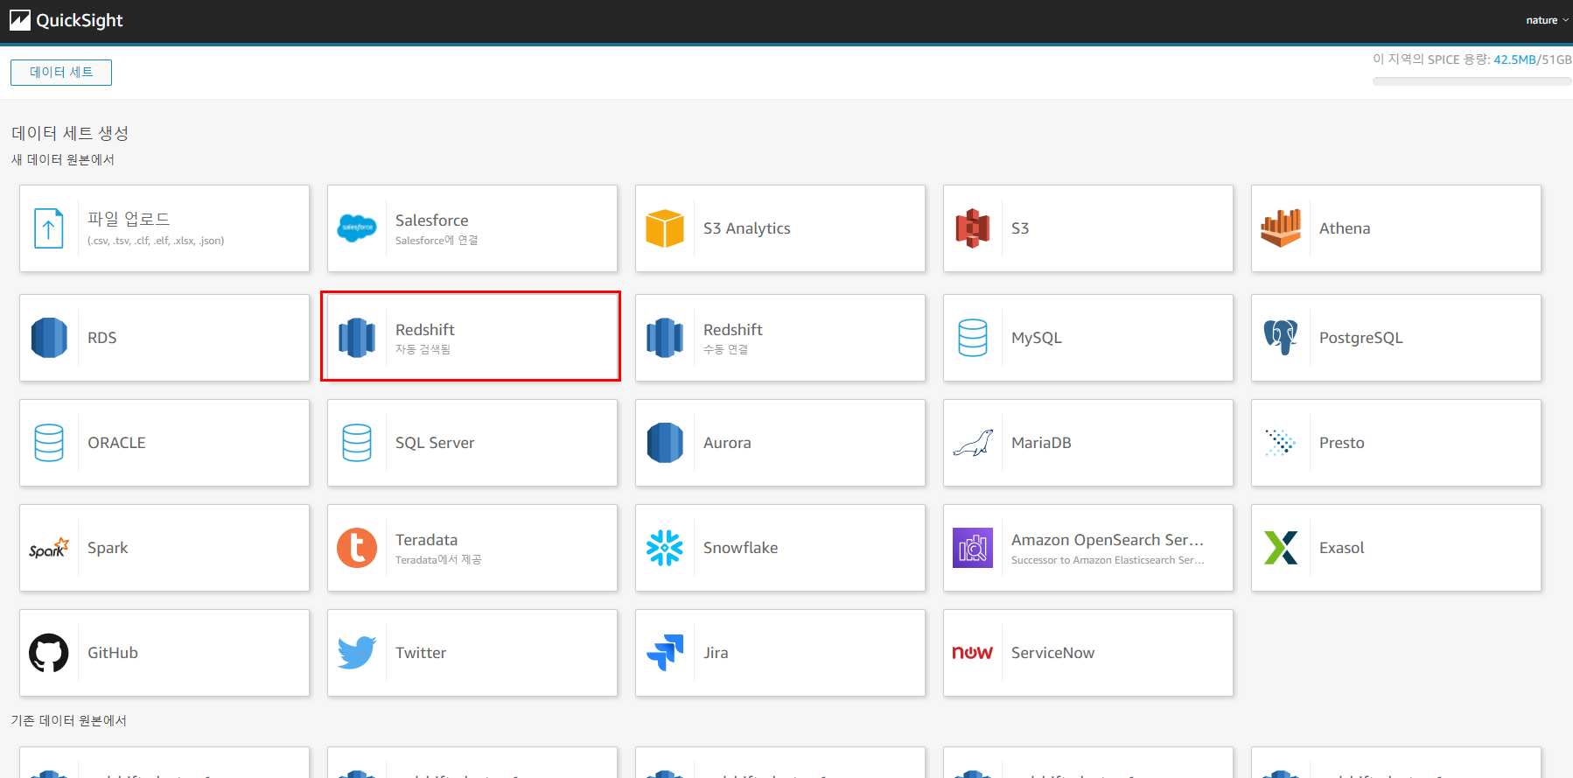Choose the Athena label
Viewport: 1573px width, 778px height.
[1345, 228]
